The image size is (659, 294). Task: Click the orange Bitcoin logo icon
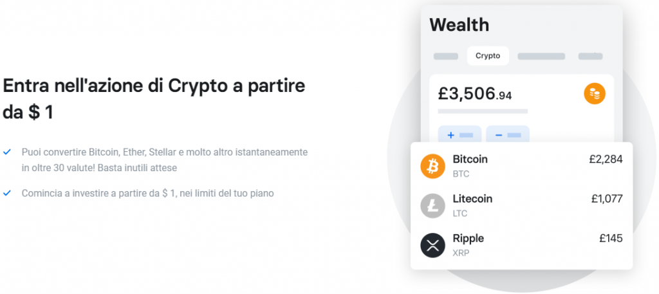coord(432,167)
